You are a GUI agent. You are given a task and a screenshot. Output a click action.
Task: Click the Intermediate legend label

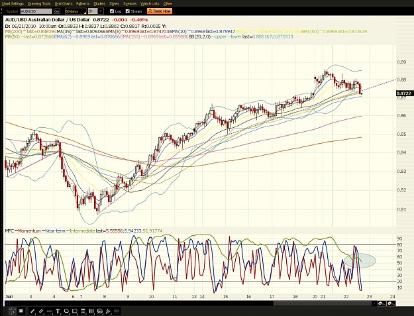(82, 231)
